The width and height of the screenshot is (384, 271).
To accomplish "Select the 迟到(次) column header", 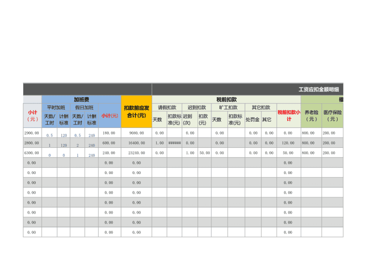I will point(190,119).
